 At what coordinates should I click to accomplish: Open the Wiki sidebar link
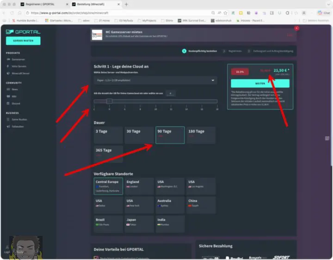(x=14, y=96)
